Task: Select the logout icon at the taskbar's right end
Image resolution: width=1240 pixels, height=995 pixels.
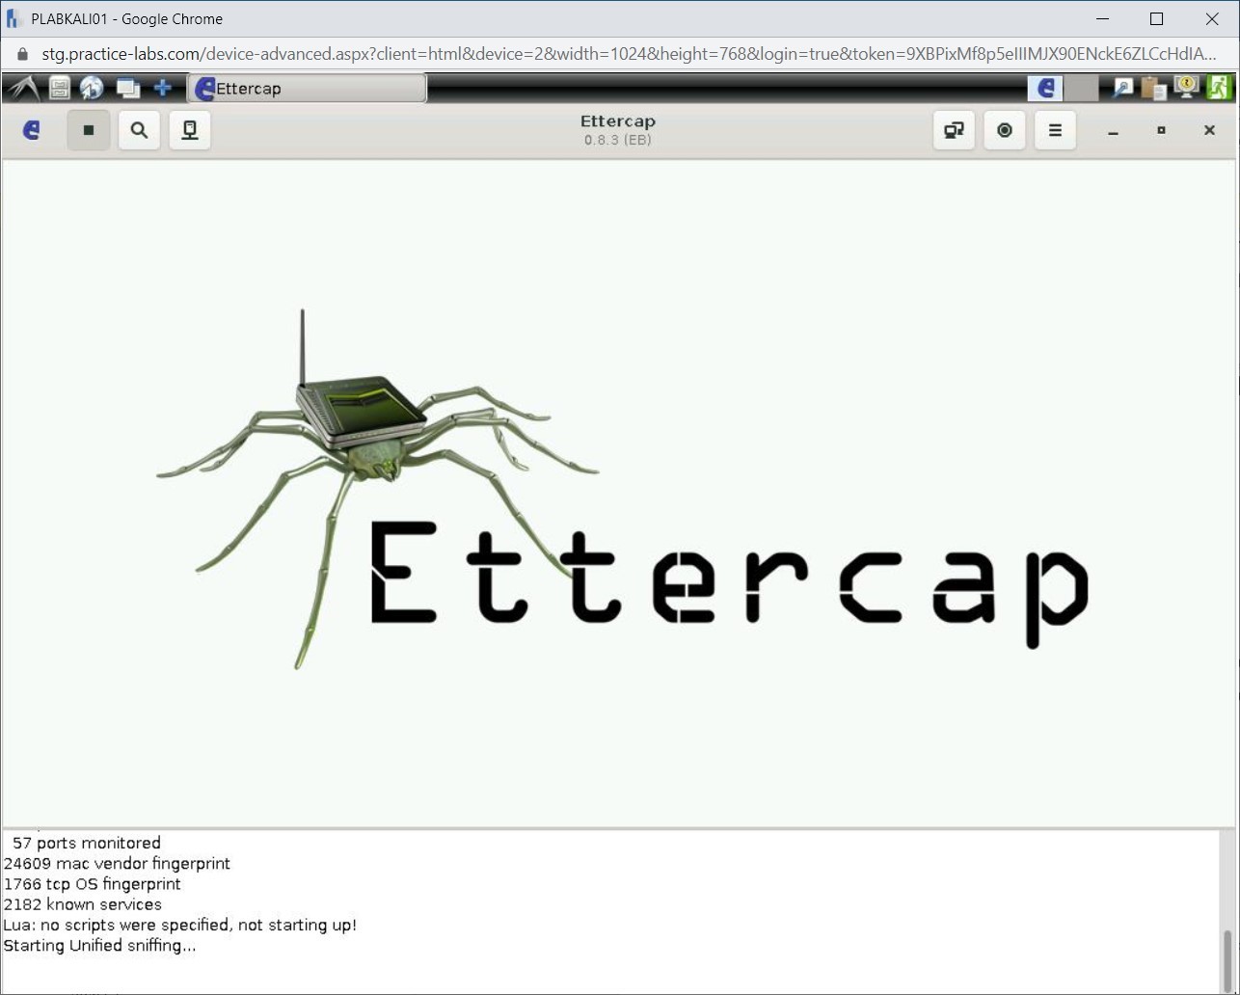Action: (1220, 87)
